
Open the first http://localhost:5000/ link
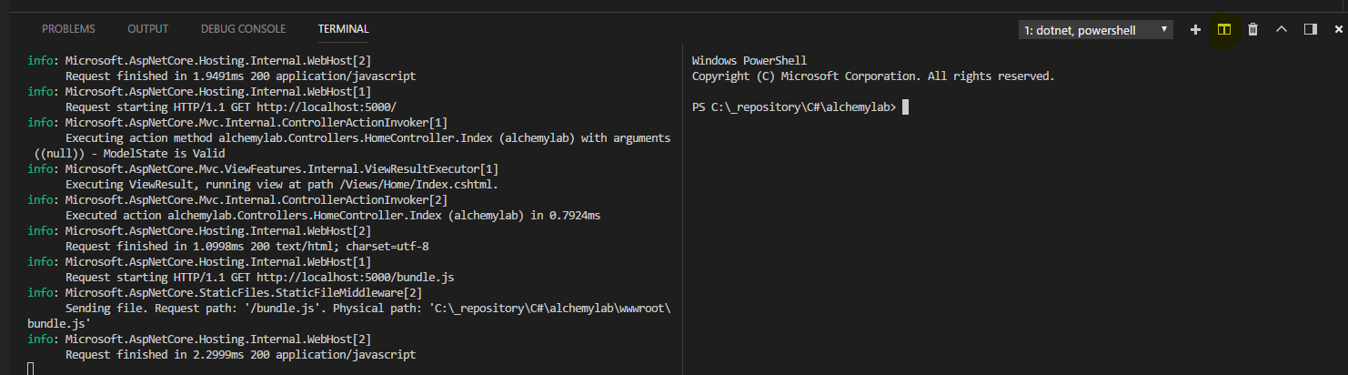(319, 106)
